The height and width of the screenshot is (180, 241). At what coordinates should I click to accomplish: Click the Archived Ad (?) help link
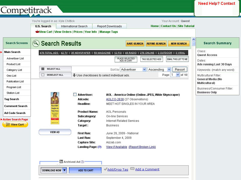tap(82, 162)
